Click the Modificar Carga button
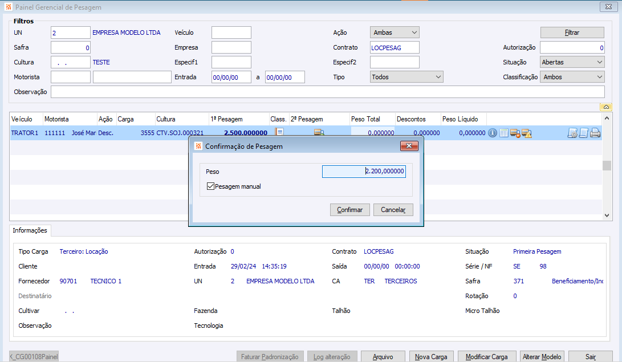 point(487,356)
